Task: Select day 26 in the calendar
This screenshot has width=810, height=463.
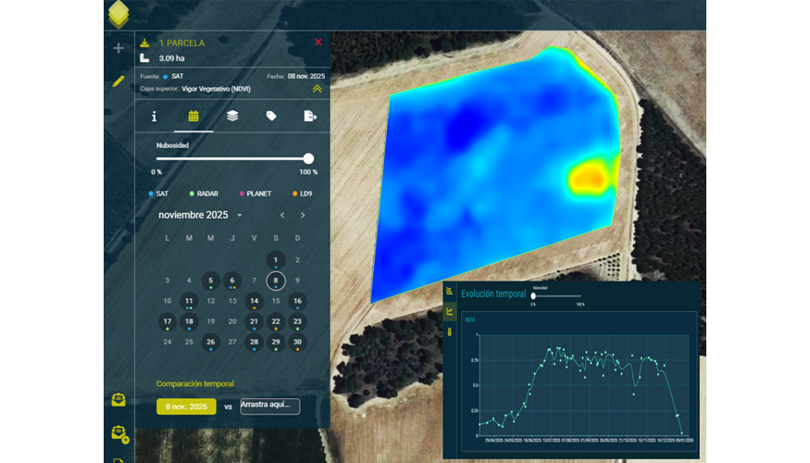Action: 210,343
